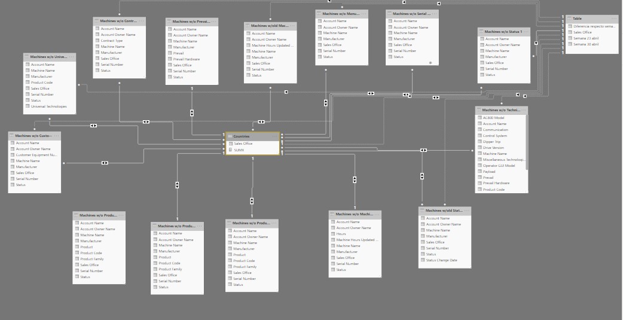Select the Countries table header
This screenshot has width=623, height=320.
click(252, 136)
